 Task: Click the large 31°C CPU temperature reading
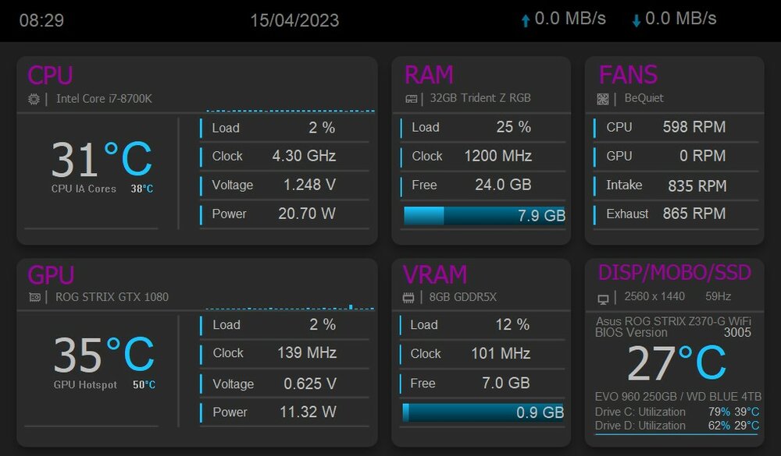pos(102,160)
